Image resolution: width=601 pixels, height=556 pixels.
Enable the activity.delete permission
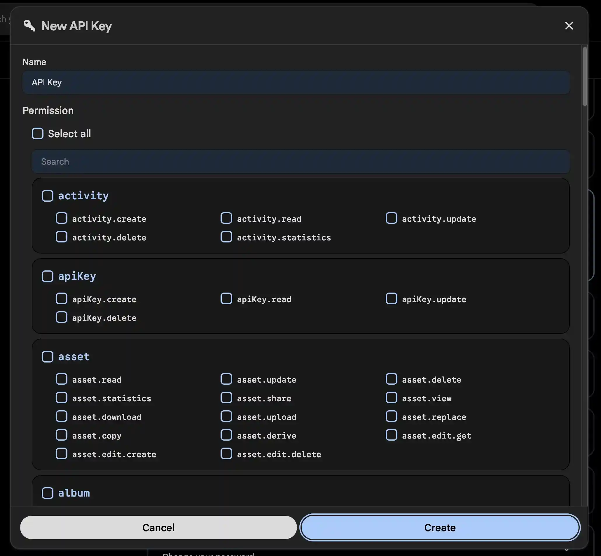click(62, 237)
